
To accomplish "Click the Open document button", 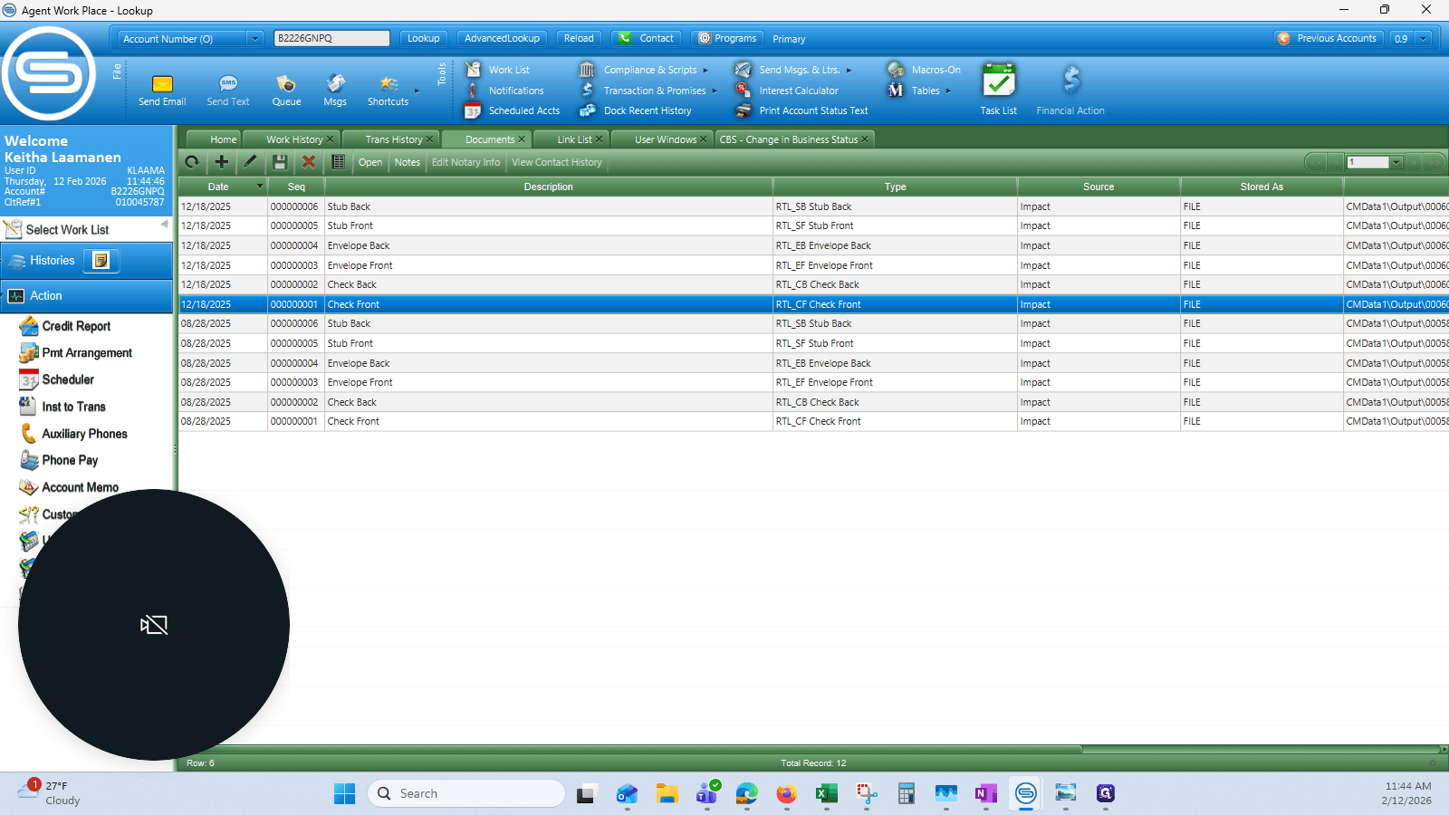I will [x=370, y=162].
